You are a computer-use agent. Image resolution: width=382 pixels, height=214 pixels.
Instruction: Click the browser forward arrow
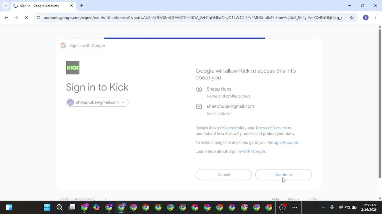coord(16,18)
